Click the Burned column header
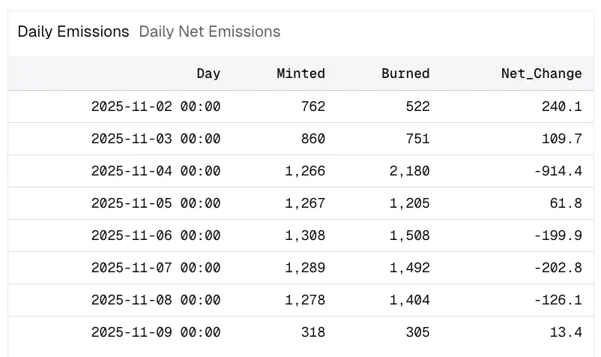The height and width of the screenshot is (357, 601). (x=405, y=73)
